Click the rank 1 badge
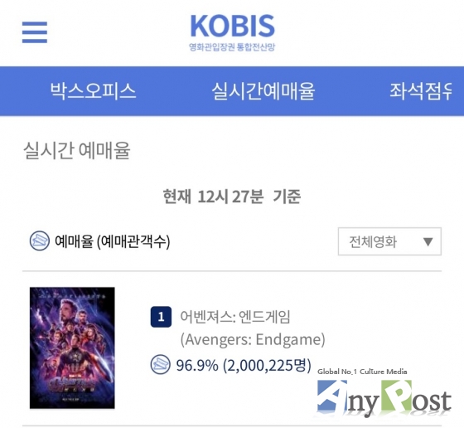 (x=161, y=317)
